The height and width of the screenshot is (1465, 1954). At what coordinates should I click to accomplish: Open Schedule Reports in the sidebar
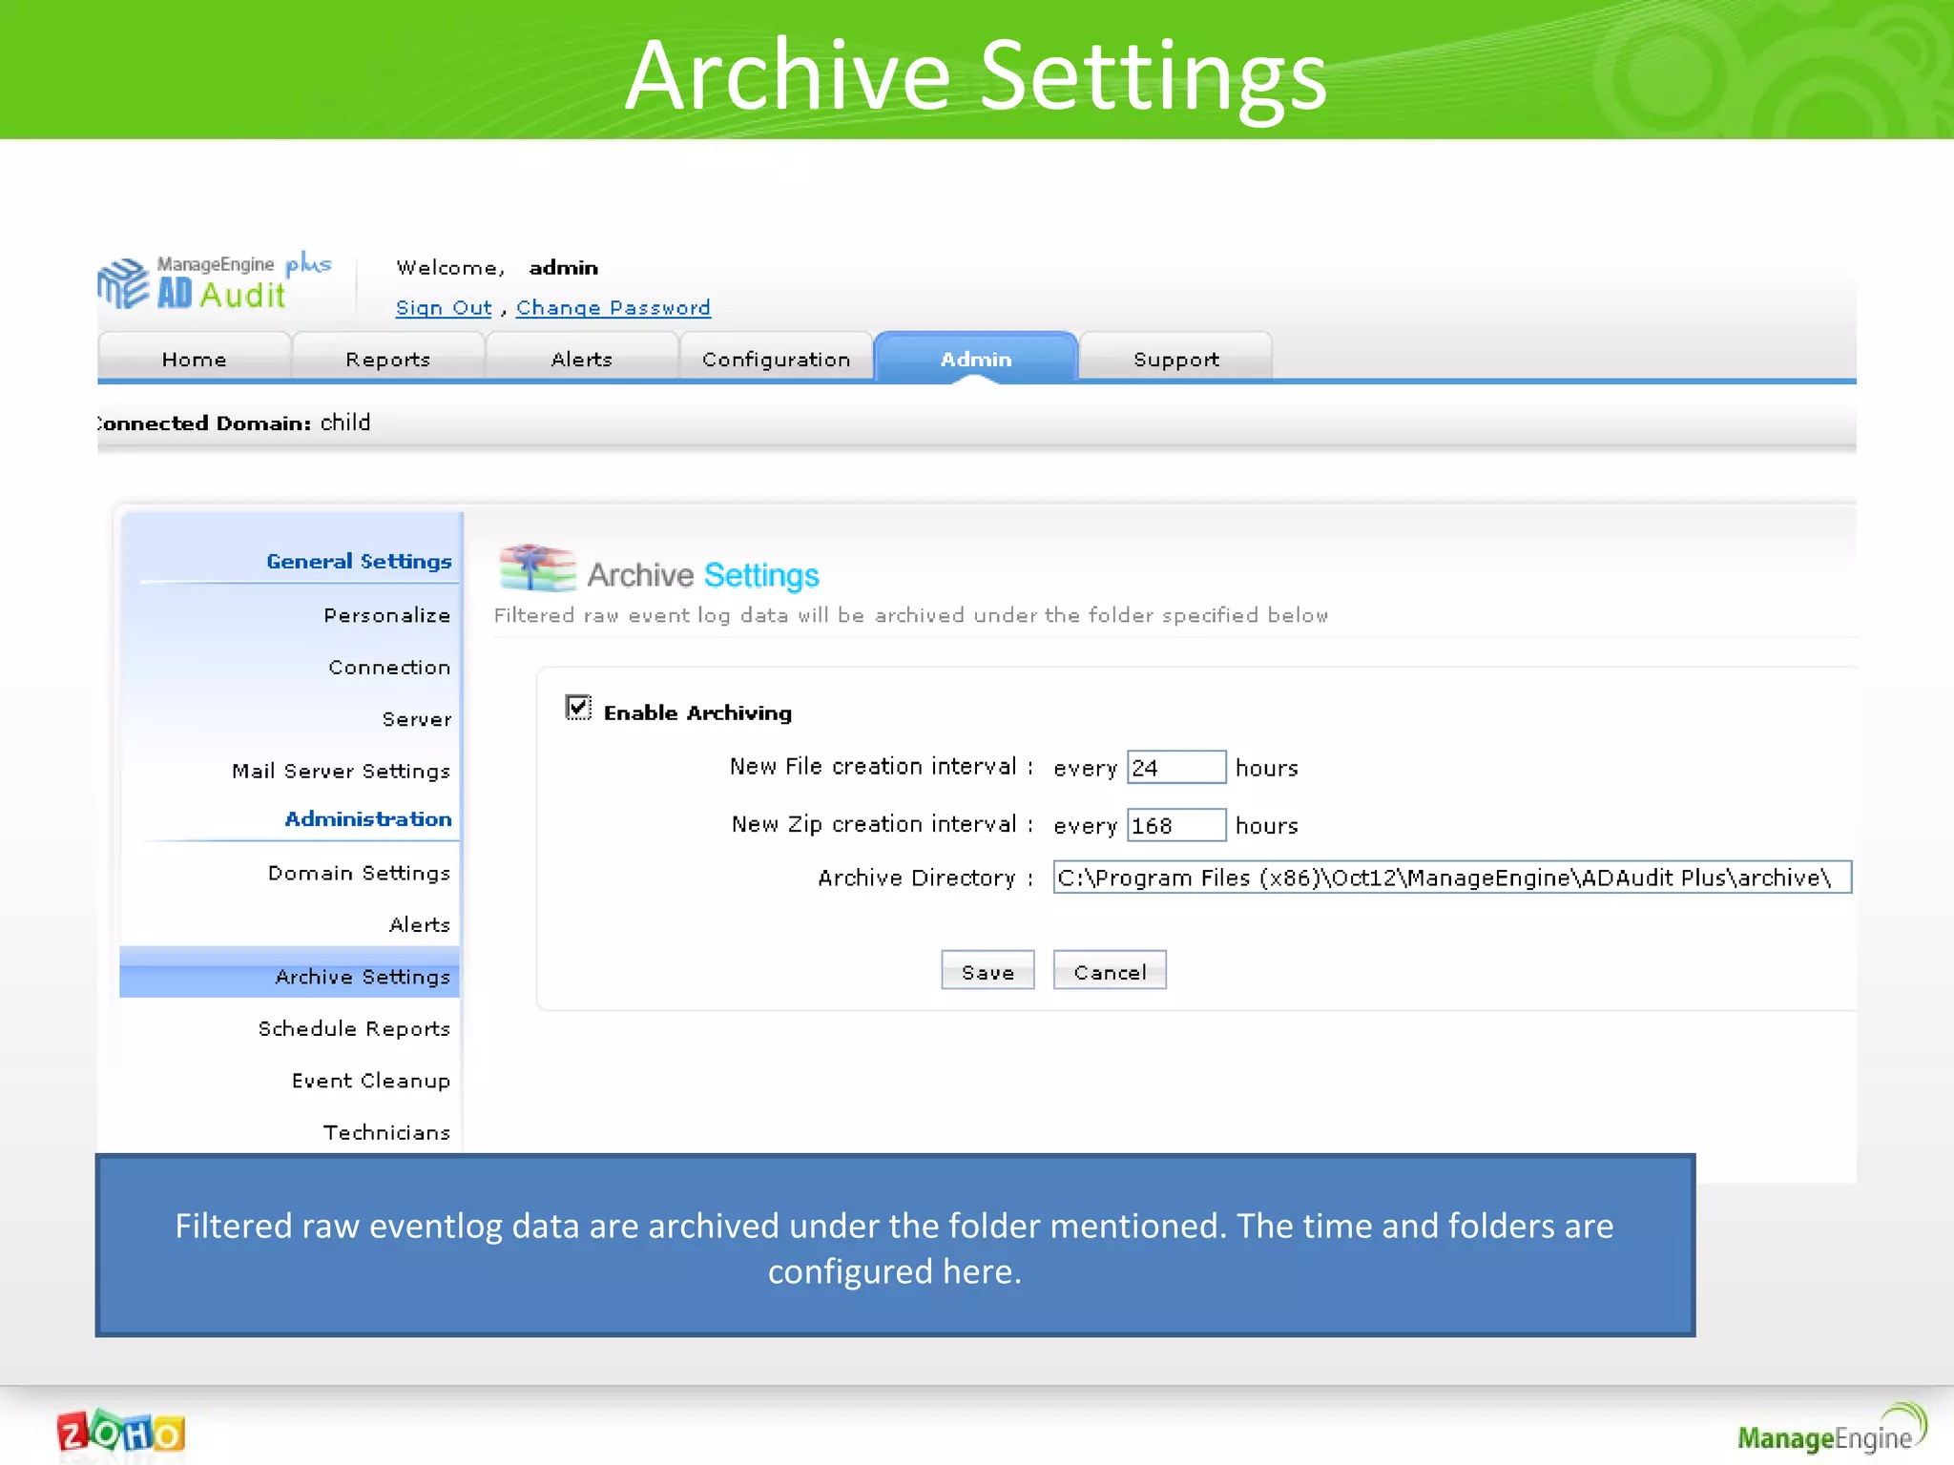point(354,1029)
